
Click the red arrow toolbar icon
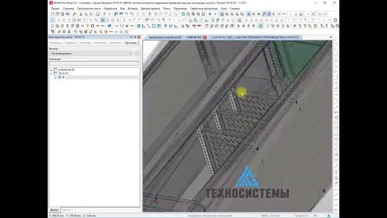click(98, 25)
